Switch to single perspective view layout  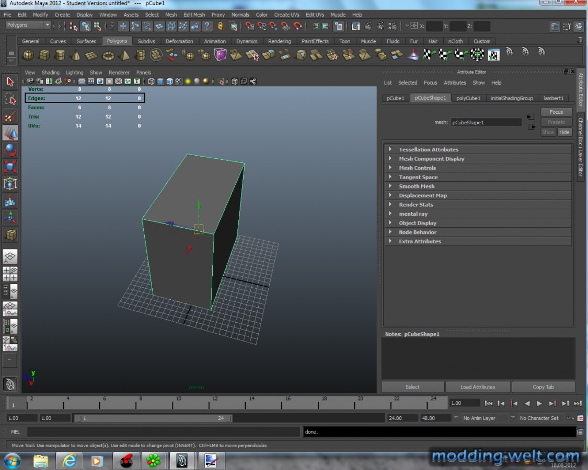tap(10, 257)
